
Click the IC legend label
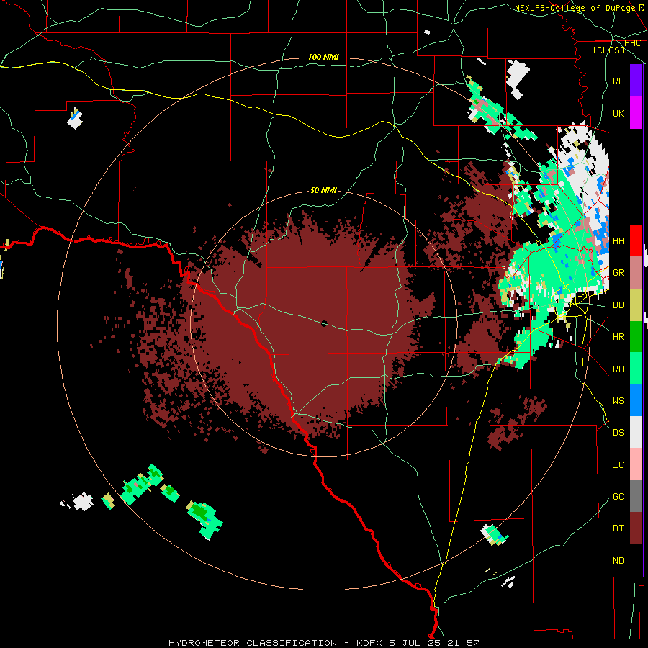tap(618, 465)
